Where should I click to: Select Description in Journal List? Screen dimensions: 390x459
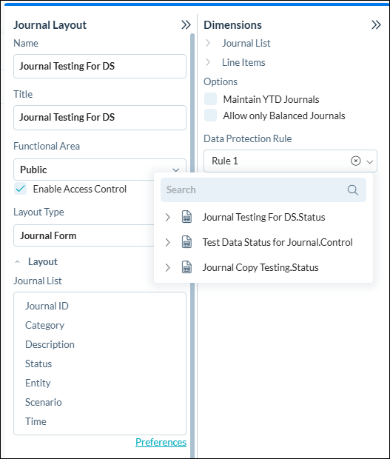pyautogui.click(x=50, y=344)
